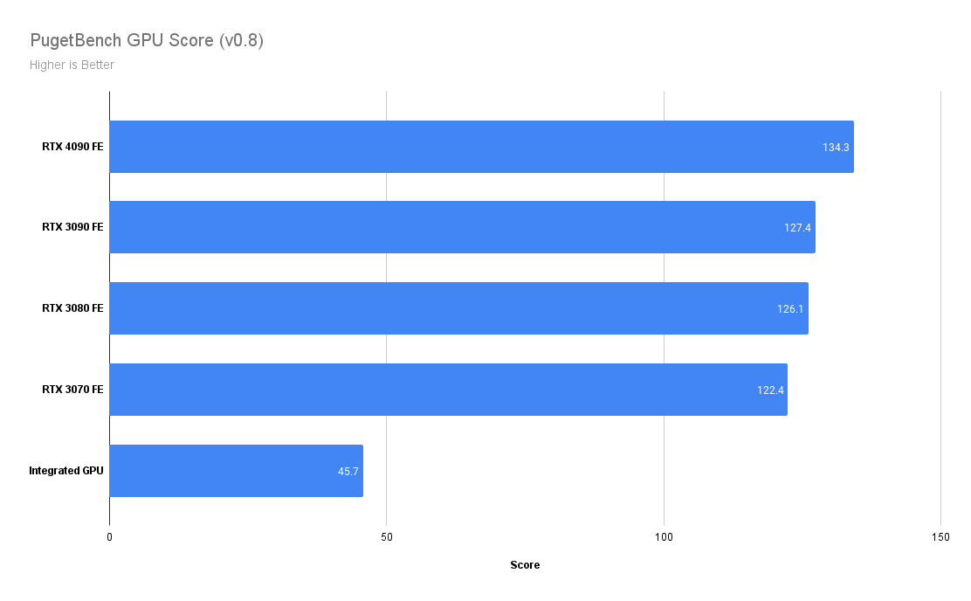This screenshot has height=601, width=971.
Task: Click the Score axis title
Action: pyautogui.click(x=525, y=565)
